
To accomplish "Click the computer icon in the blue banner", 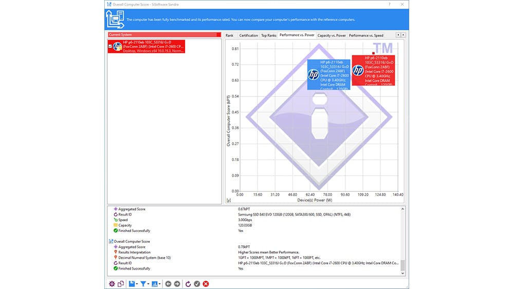I will click(115, 20).
